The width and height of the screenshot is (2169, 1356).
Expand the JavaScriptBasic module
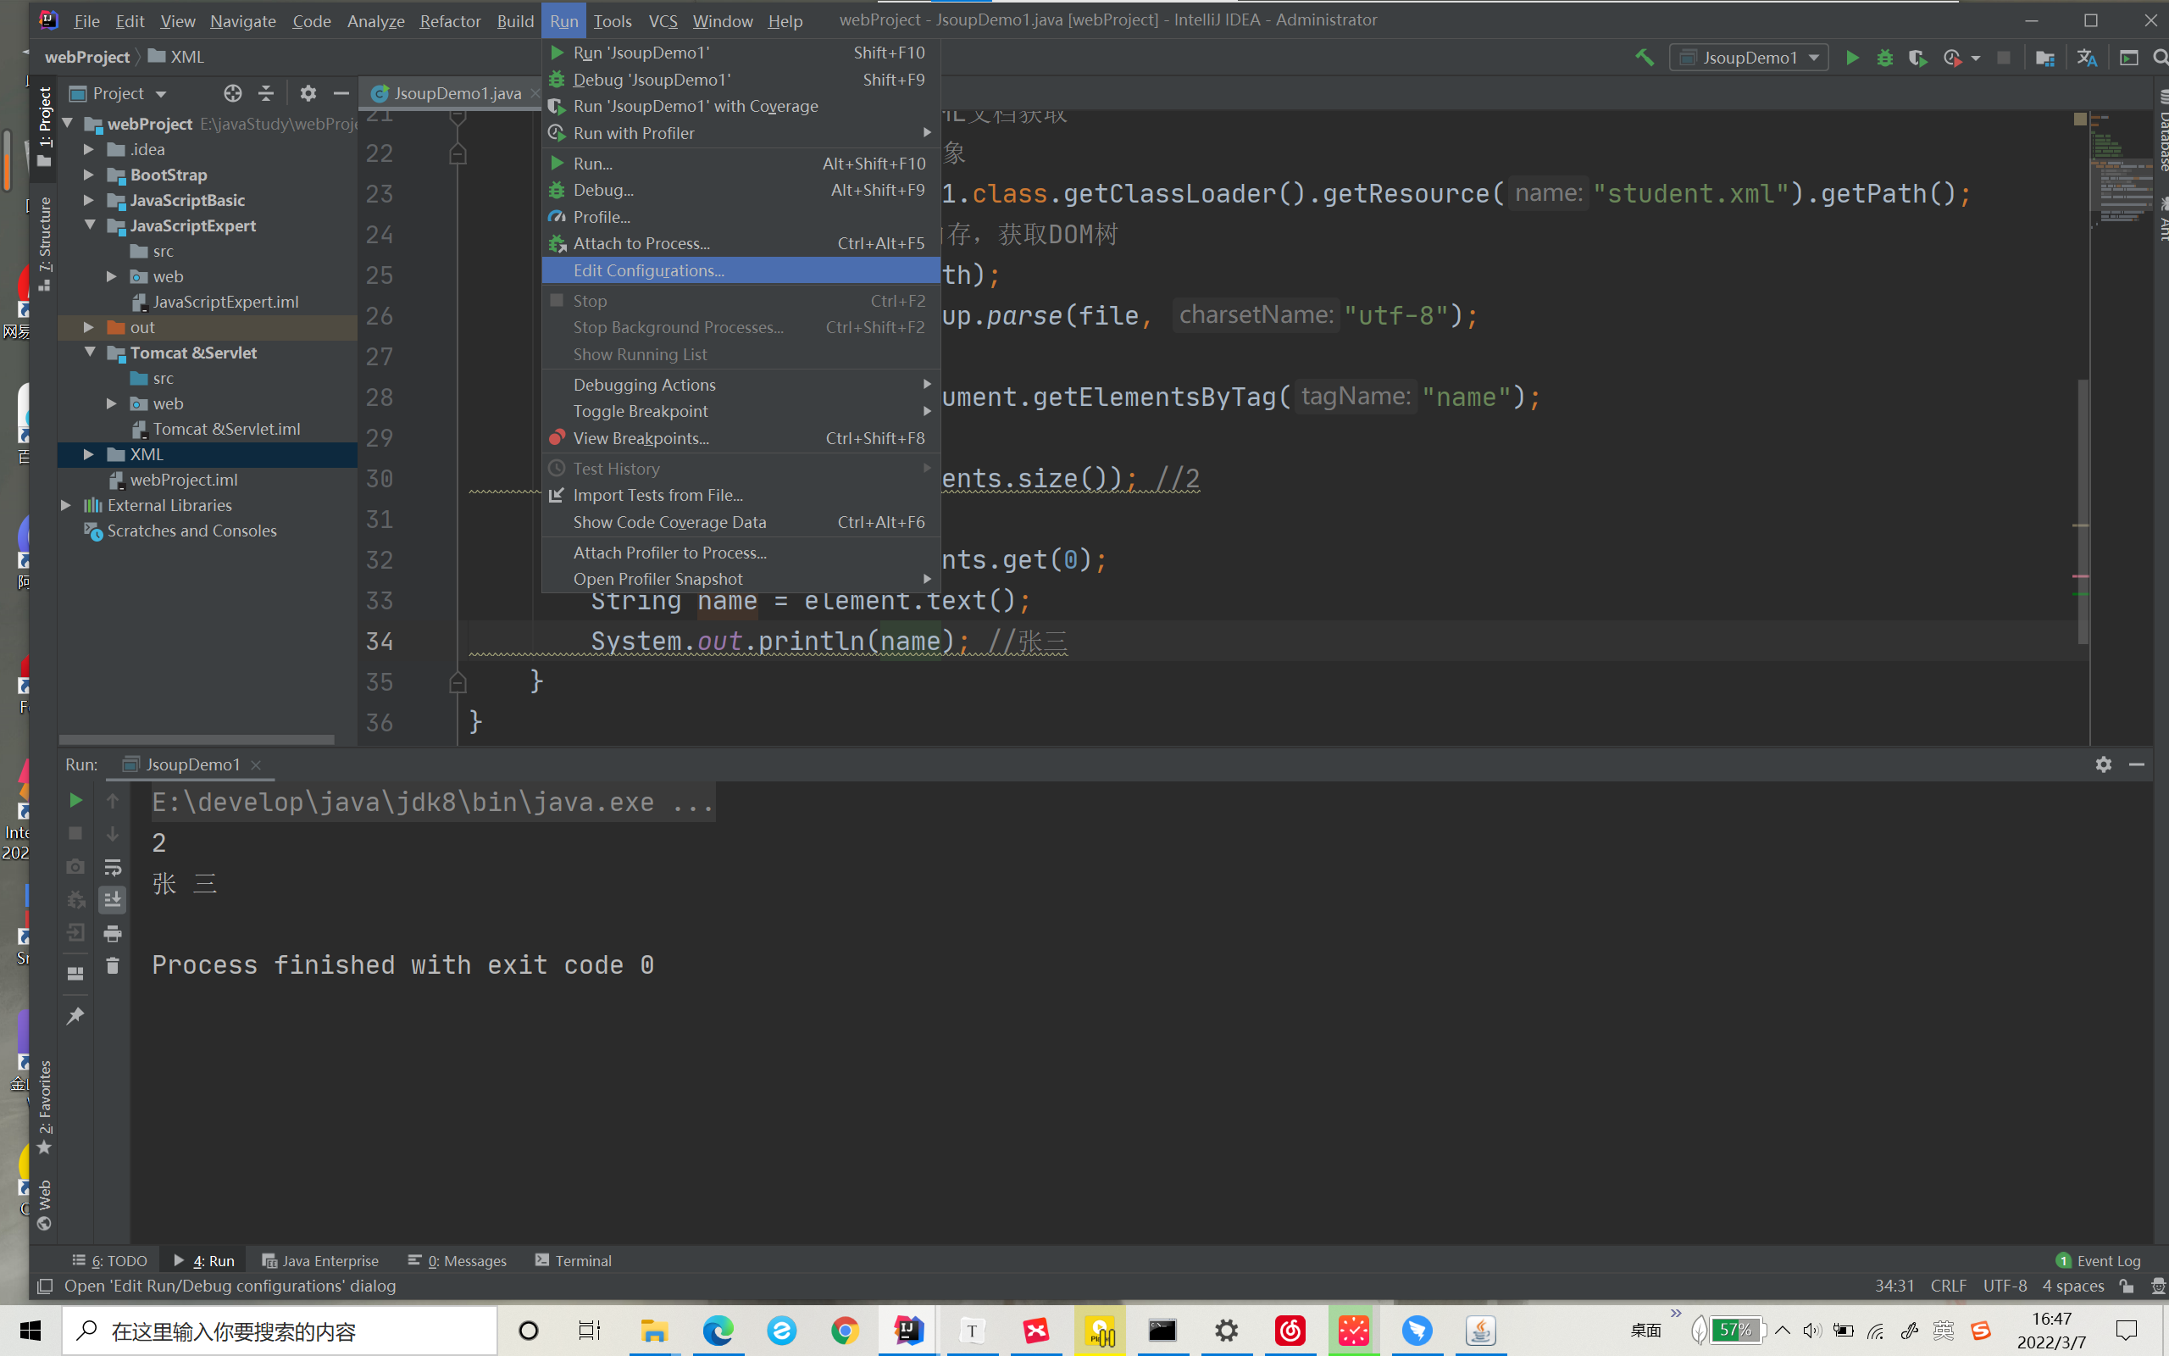(89, 200)
